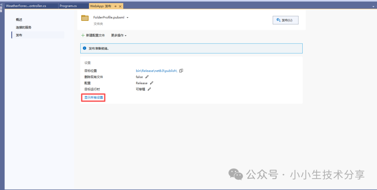Expand the 更多操作 menu
377x190 pixels.
click(x=119, y=35)
